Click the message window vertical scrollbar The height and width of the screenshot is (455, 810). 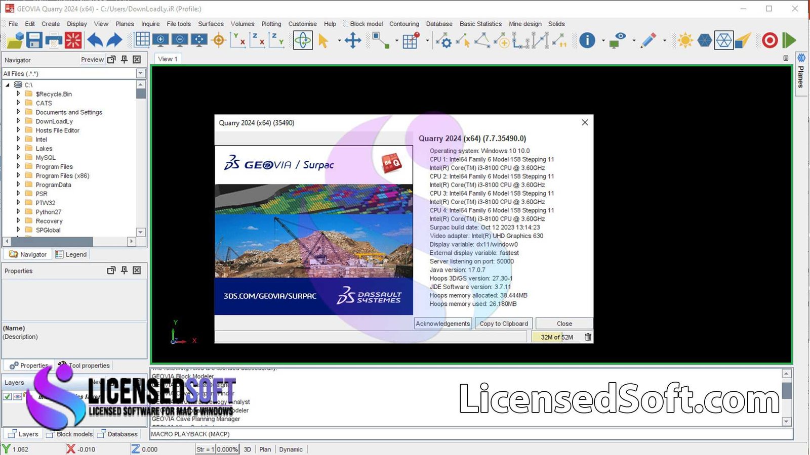(x=786, y=397)
